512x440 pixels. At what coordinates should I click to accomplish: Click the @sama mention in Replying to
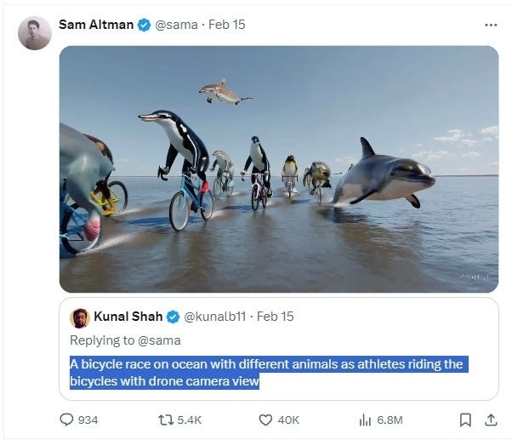point(157,340)
